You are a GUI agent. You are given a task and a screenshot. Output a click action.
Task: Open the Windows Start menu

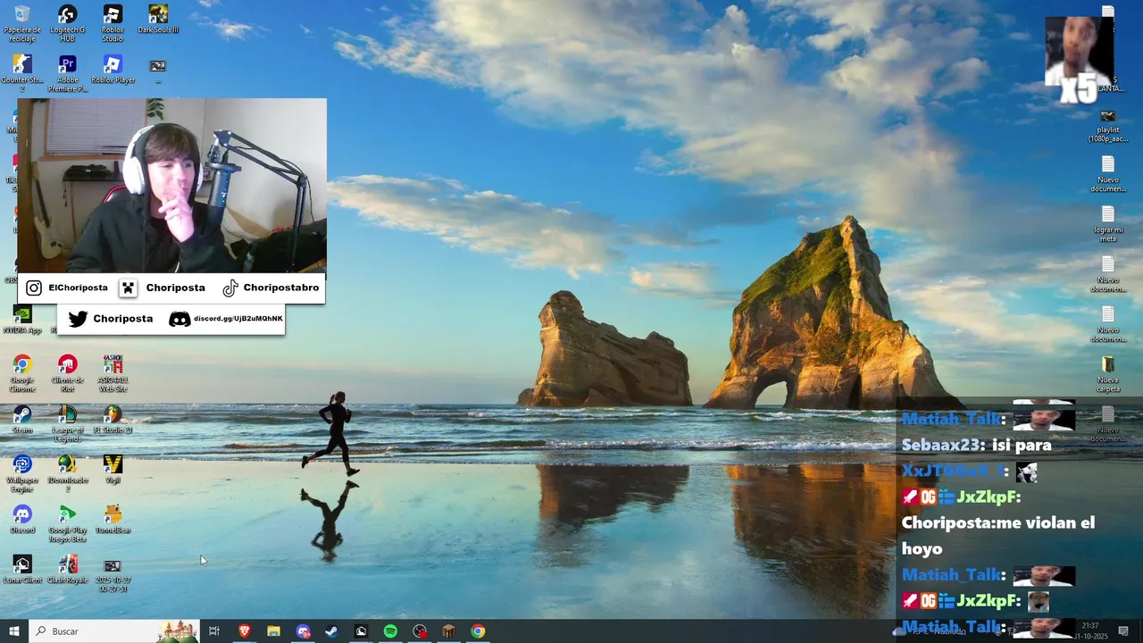coord(14,631)
